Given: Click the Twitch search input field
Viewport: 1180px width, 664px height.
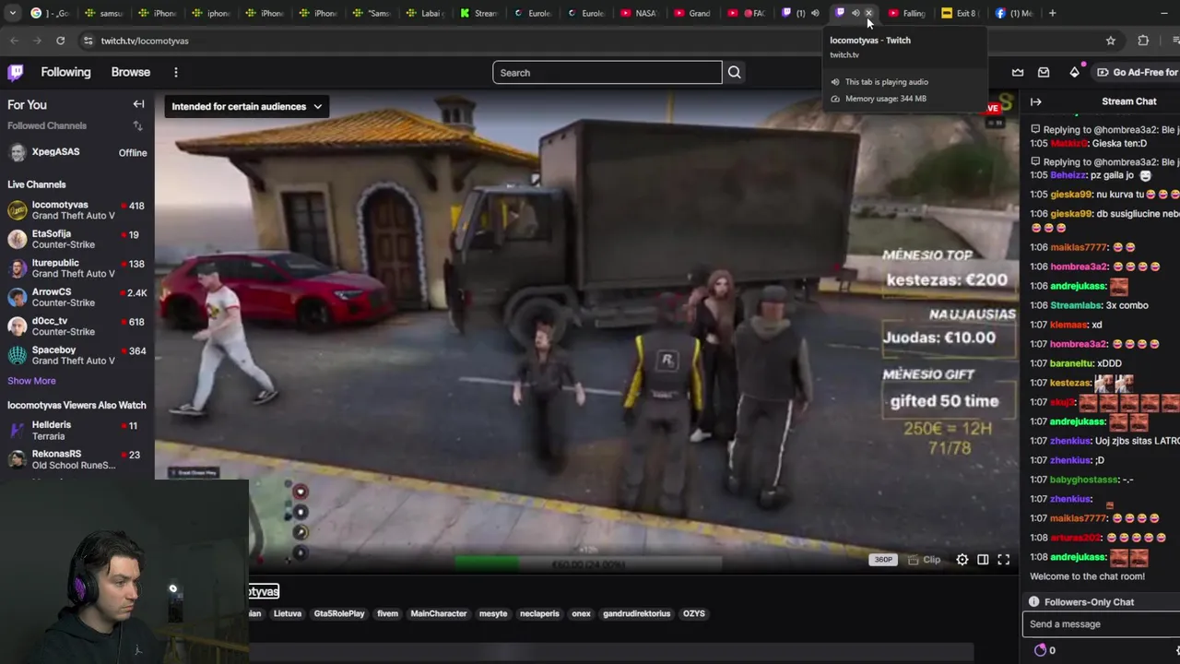Looking at the screenshot, I should [607, 73].
